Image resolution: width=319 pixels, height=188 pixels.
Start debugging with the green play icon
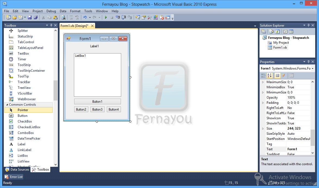106,17
